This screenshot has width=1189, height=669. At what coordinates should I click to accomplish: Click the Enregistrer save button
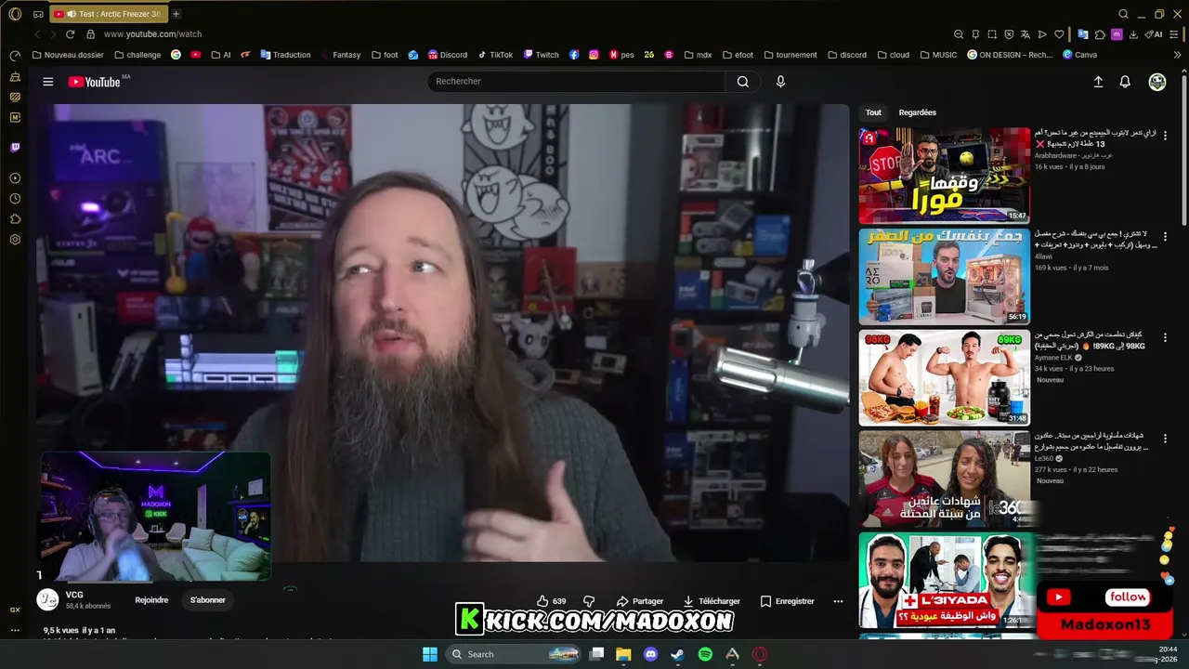click(787, 601)
